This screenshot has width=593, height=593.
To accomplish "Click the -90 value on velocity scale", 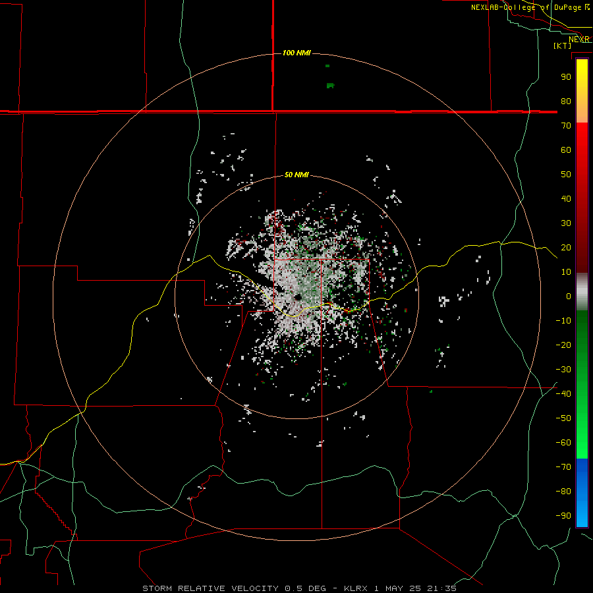I will [x=563, y=515].
